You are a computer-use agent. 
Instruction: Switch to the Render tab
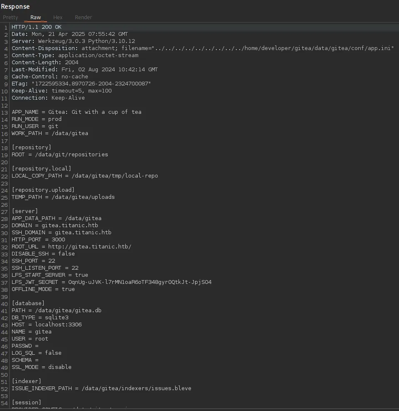(x=83, y=18)
